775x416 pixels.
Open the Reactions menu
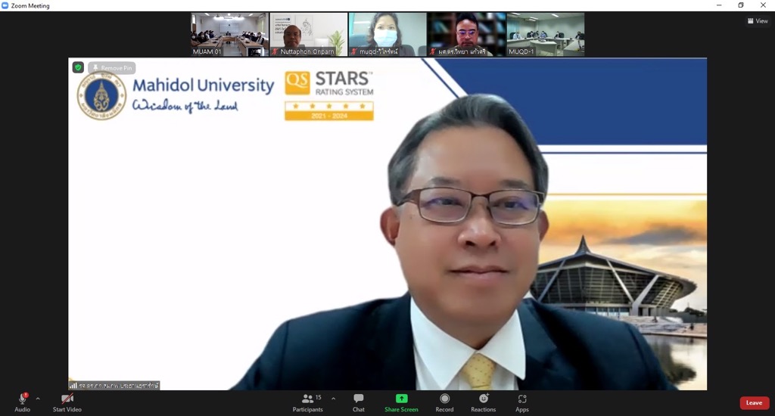tap(483, 402)
